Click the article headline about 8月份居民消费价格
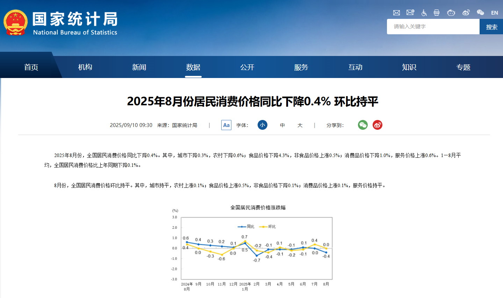503x298 pixels. click(252, 101)
